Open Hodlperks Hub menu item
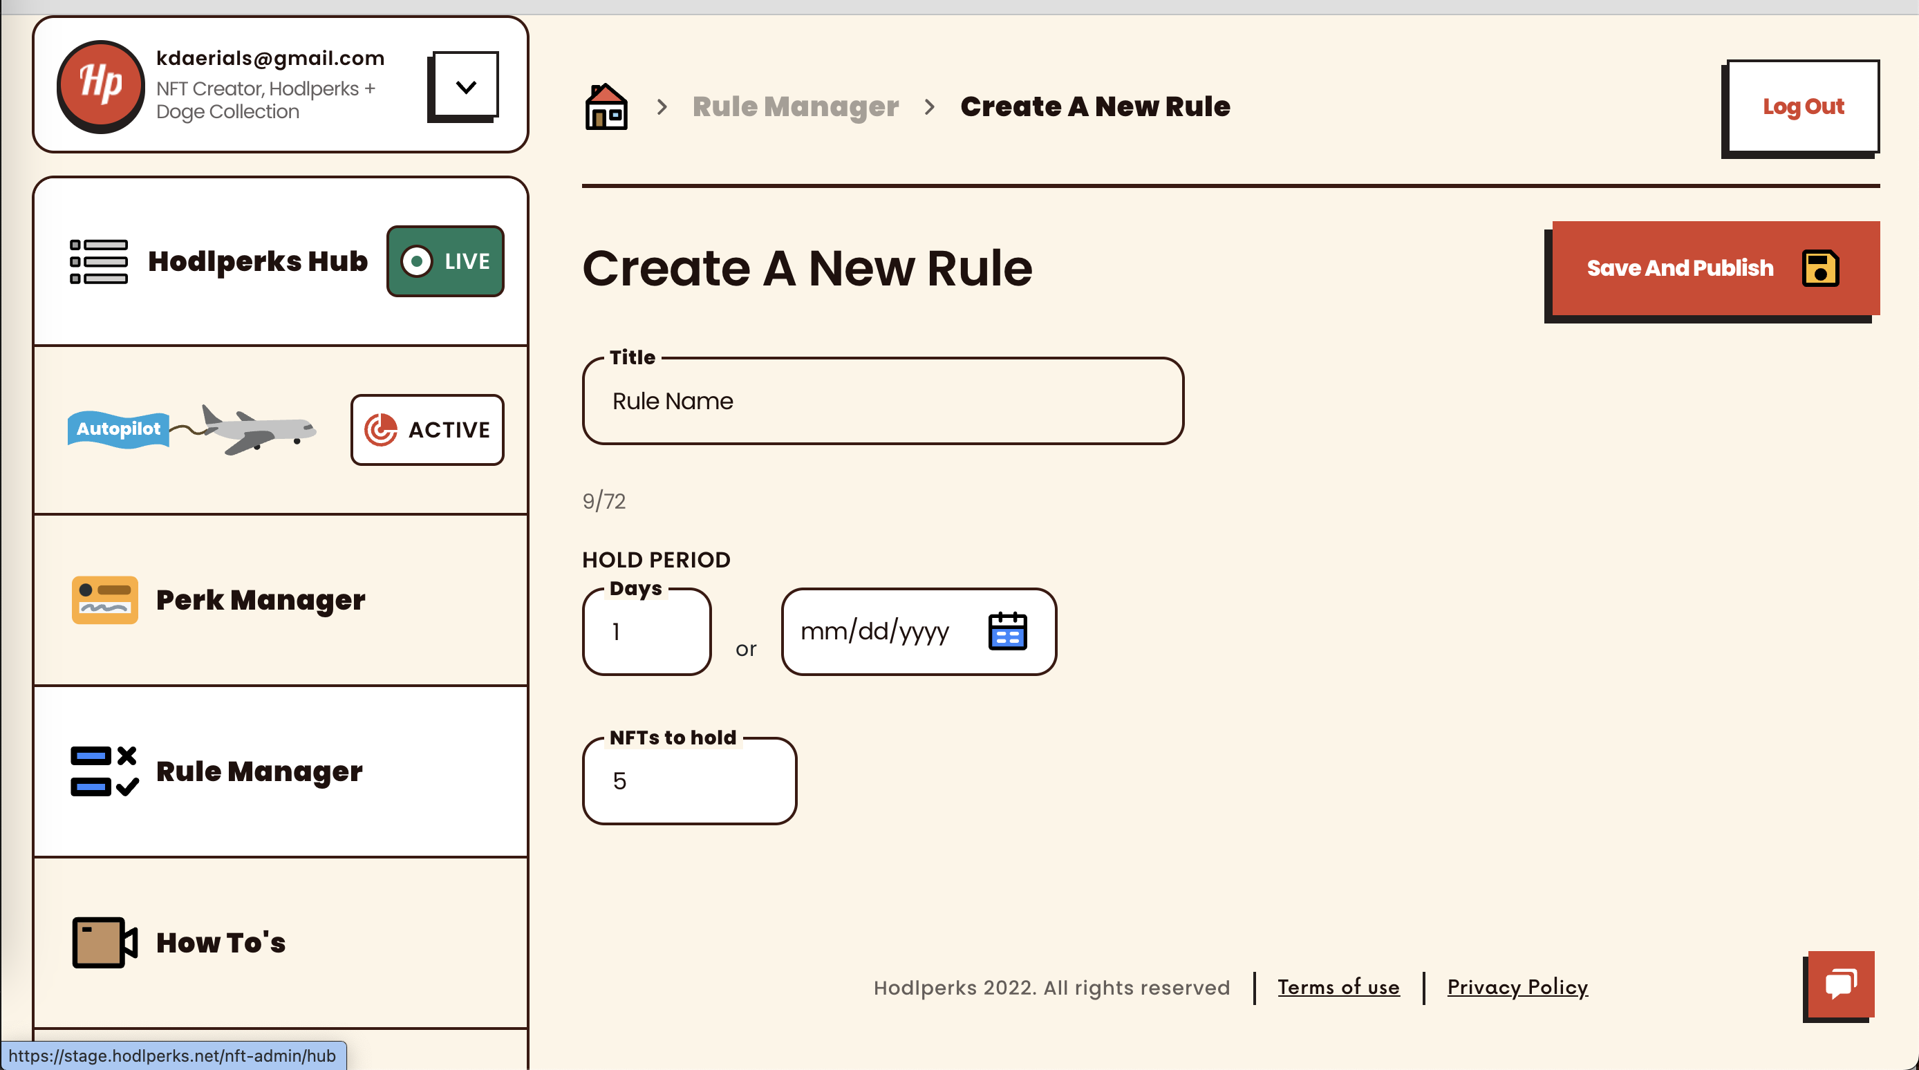 [281, 261]
